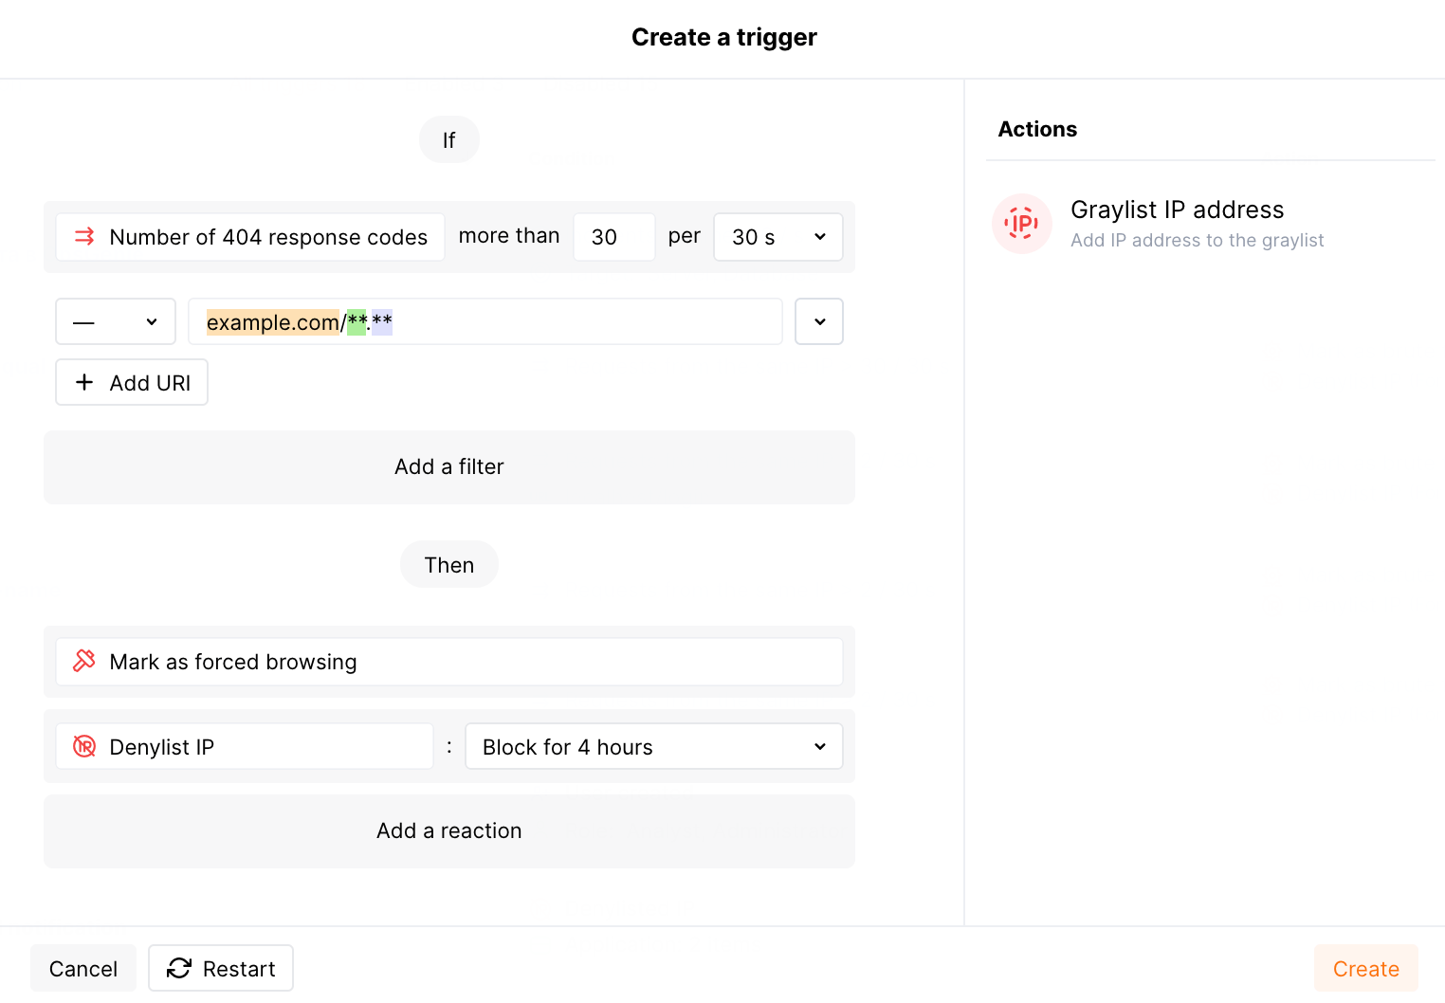Click the plus icon in Add URI
This screenshot has height=1003, width=1445.
coord(84,382)
